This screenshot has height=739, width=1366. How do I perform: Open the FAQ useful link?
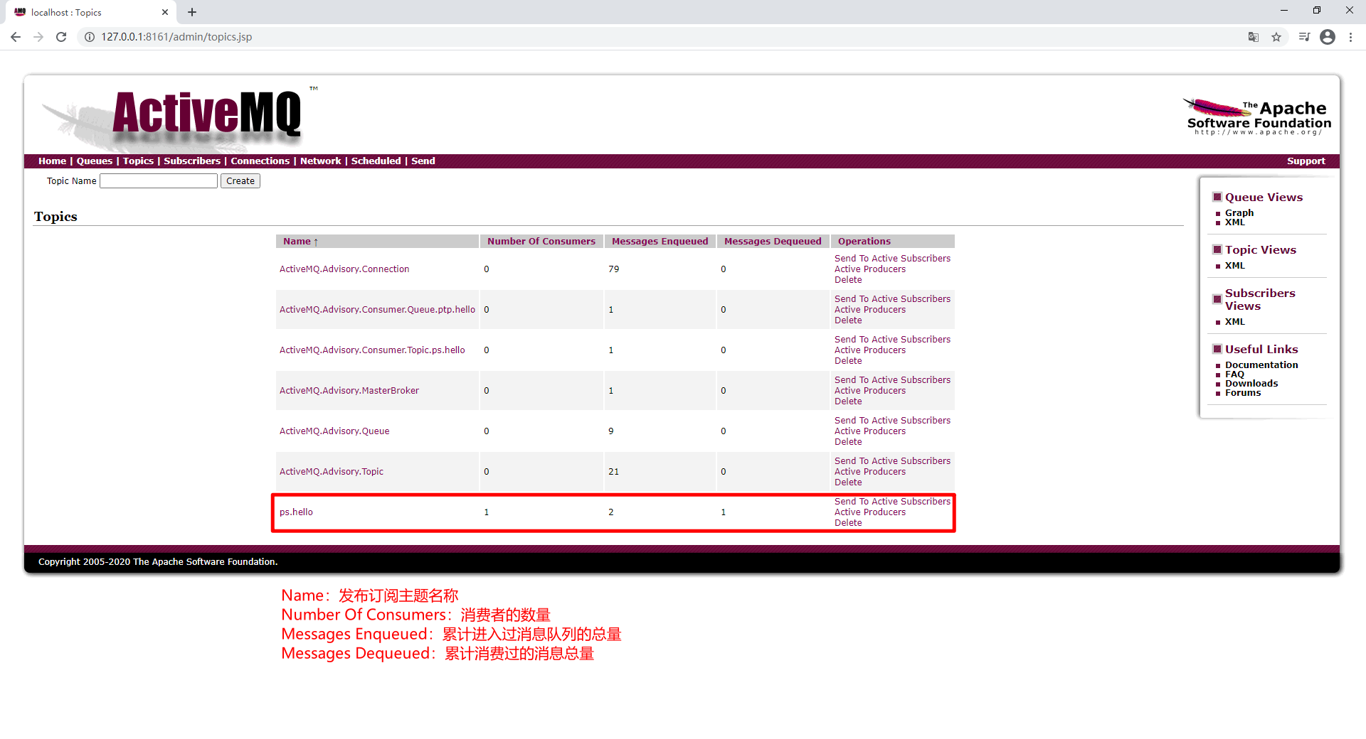1234,374
